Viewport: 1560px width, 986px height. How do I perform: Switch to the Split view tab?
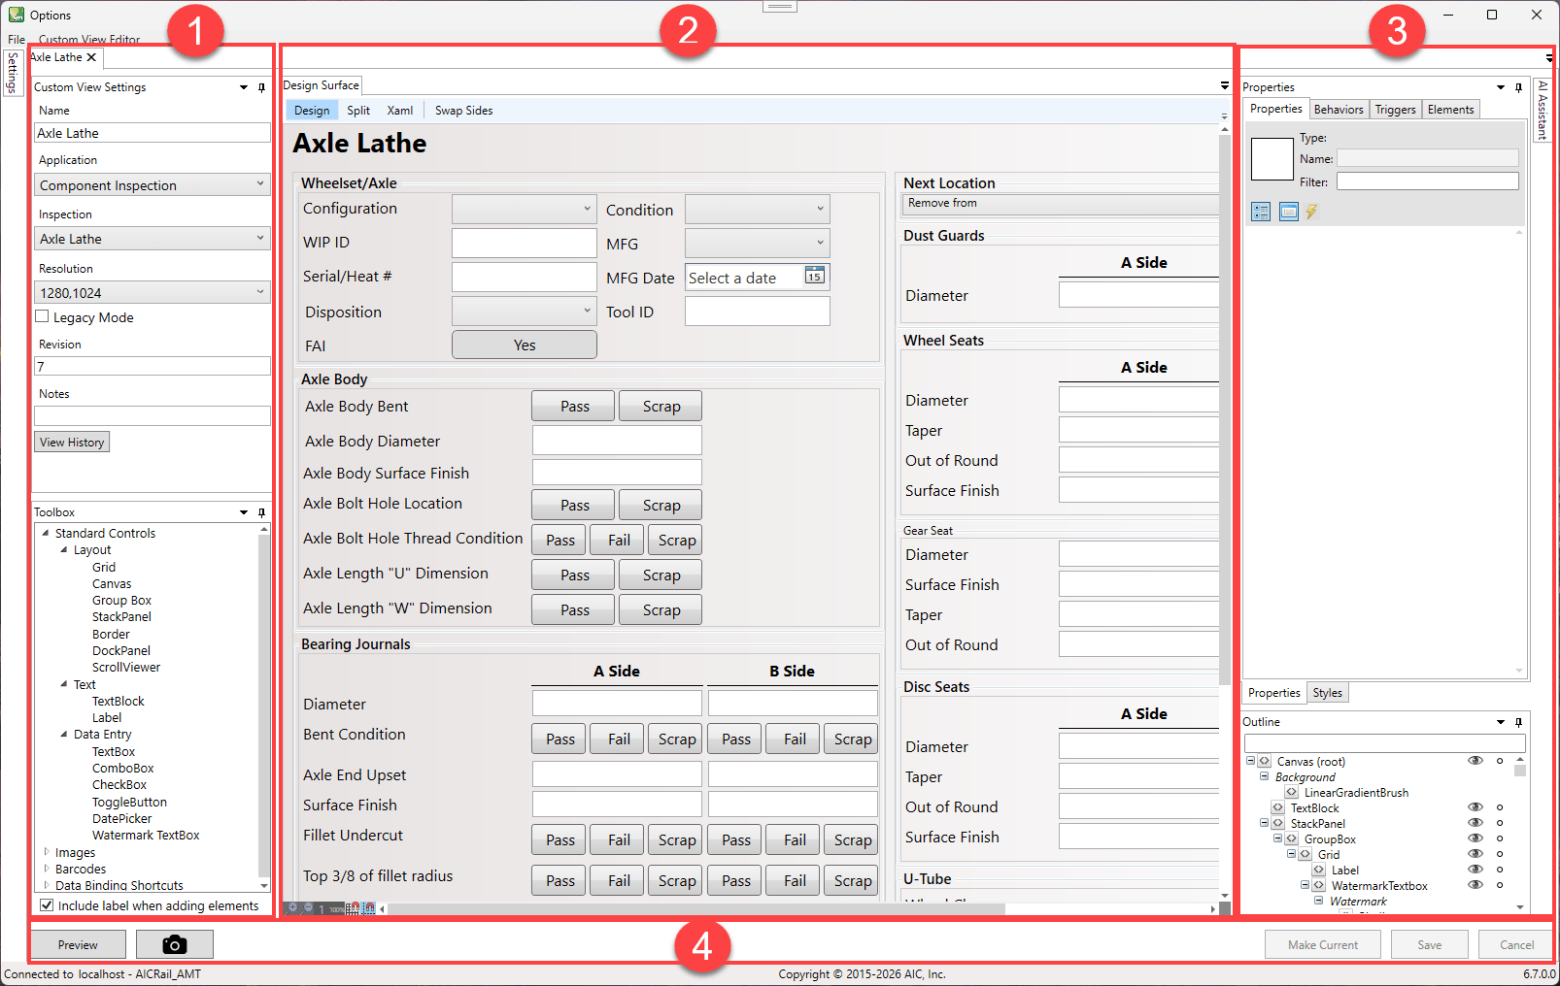pyautogui.click(x=358, y=111)
